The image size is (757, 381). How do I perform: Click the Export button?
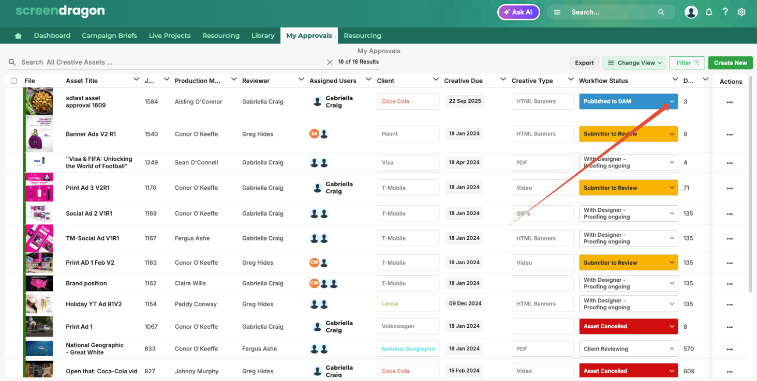(x=584, y=63)
